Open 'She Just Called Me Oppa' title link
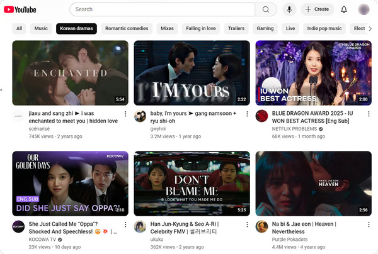Image resolution: width=378 pixels, height=254 pixels. point(73,228)
